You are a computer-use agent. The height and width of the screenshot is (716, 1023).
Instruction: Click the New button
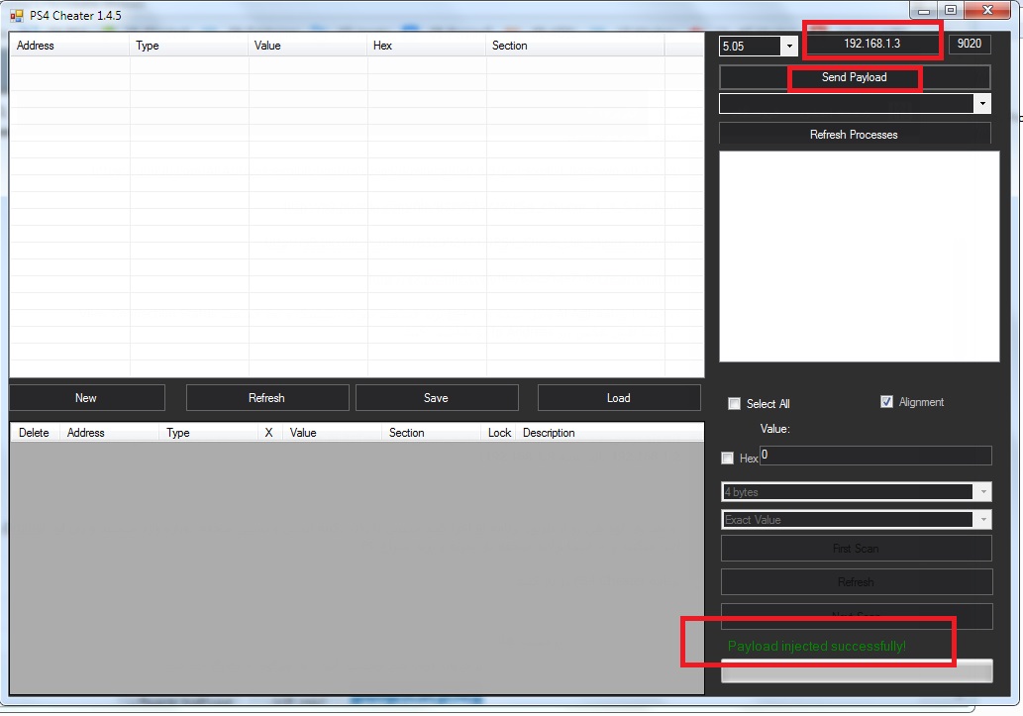point(86,398)
